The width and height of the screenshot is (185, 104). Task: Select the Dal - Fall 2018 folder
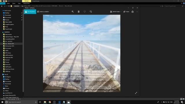[x=8, y=41]
